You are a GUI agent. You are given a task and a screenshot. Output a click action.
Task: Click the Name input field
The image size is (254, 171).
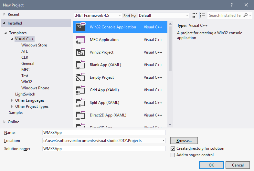(104, 133)
